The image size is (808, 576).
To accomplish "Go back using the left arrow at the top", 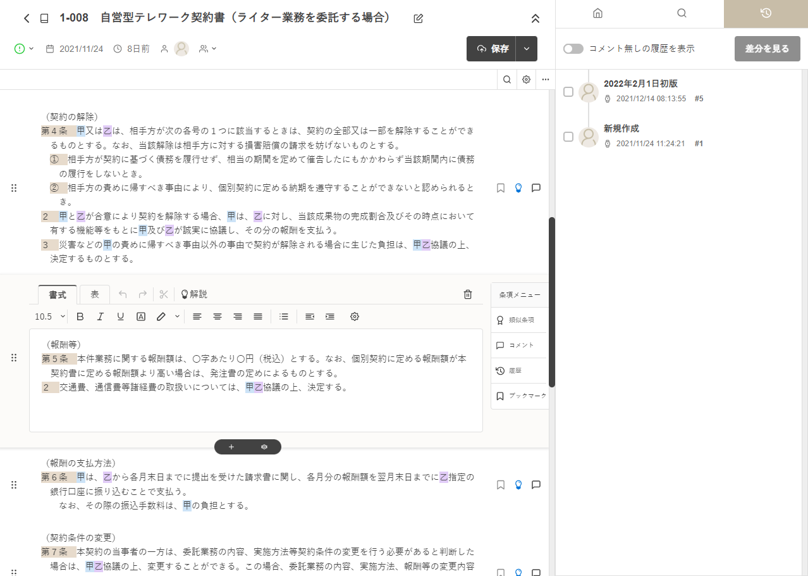I will pyautogui.click(x=27, y=18).
